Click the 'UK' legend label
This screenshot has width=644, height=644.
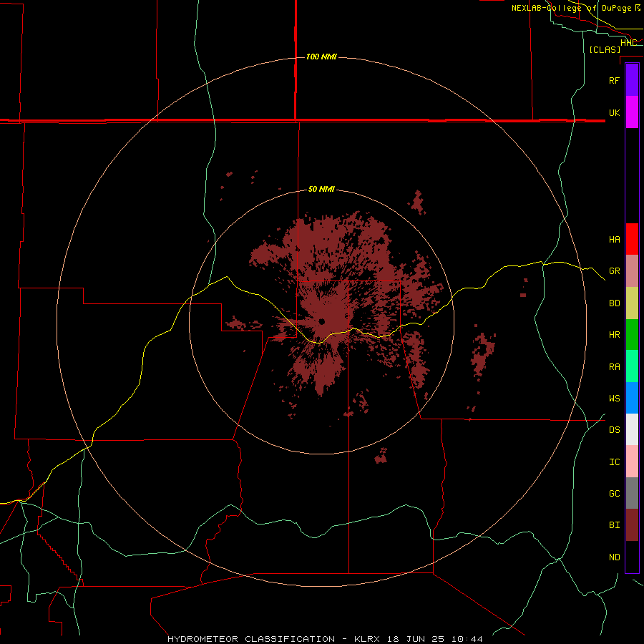point(614,112)
